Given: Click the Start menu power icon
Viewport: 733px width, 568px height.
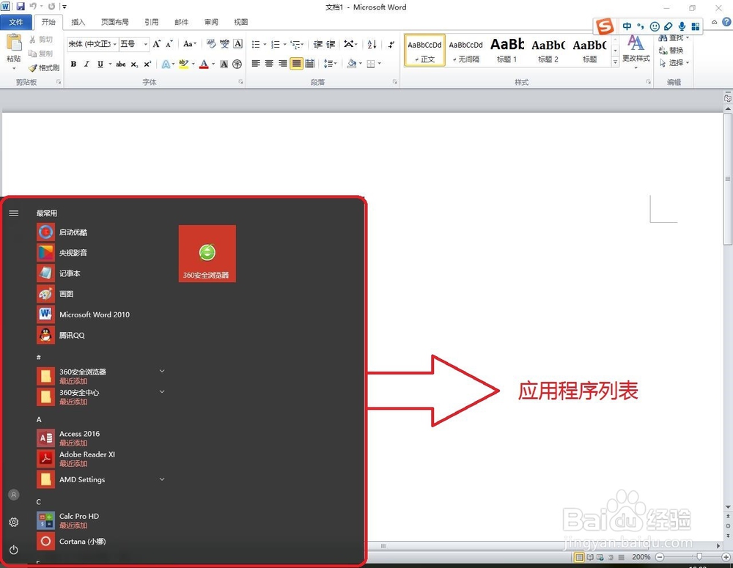Looking at the screenshot, I should (13, 550).
